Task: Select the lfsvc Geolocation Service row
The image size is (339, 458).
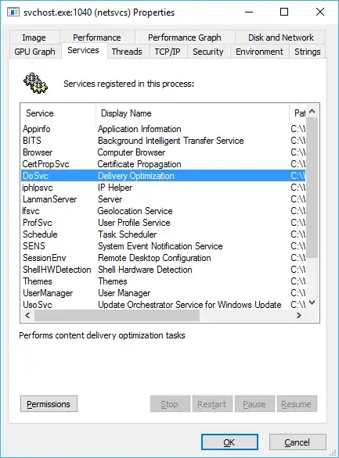Action: pos(163,211)
